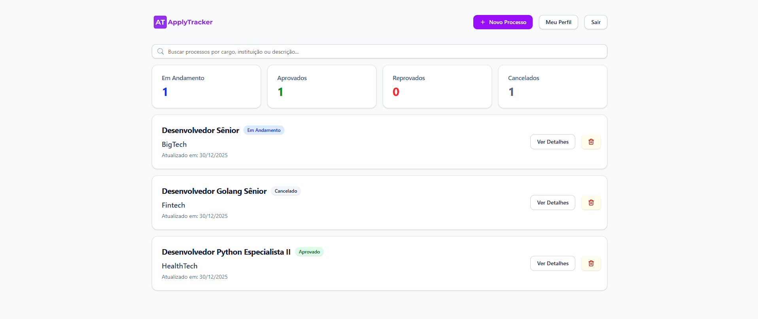Click the Reprovados summary card
Image resolution: width=758 pixels, height=319 pixels.
(437, 86)
